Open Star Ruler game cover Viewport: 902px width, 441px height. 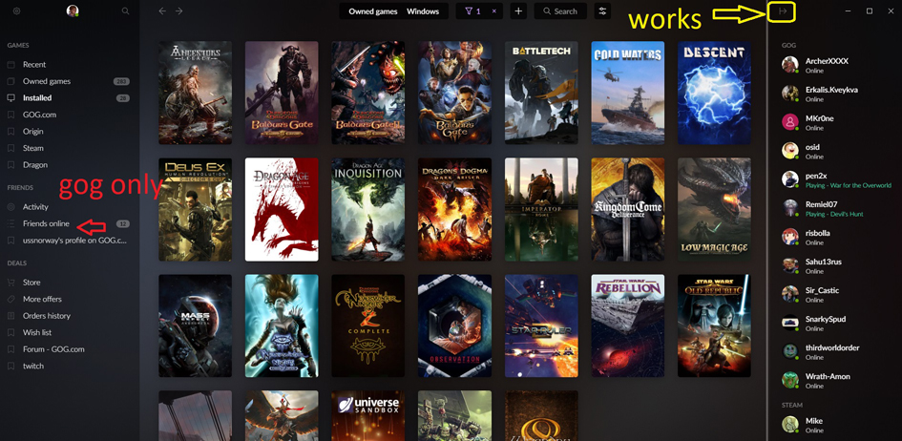(541, 325)
